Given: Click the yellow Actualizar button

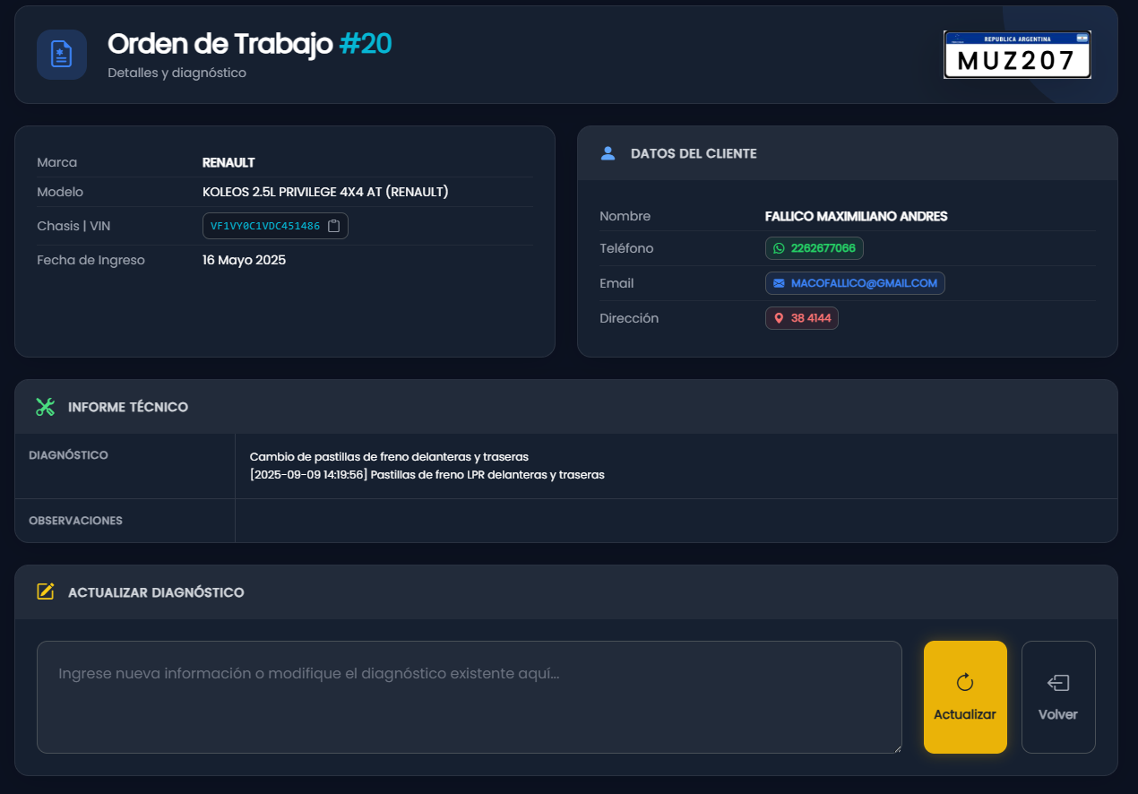Looking at the screenshot, I should click(x=965, y=697).
